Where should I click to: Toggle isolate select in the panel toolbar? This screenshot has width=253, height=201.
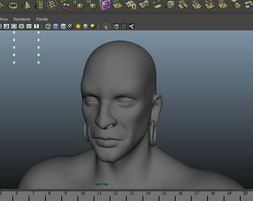click(105, 26)
